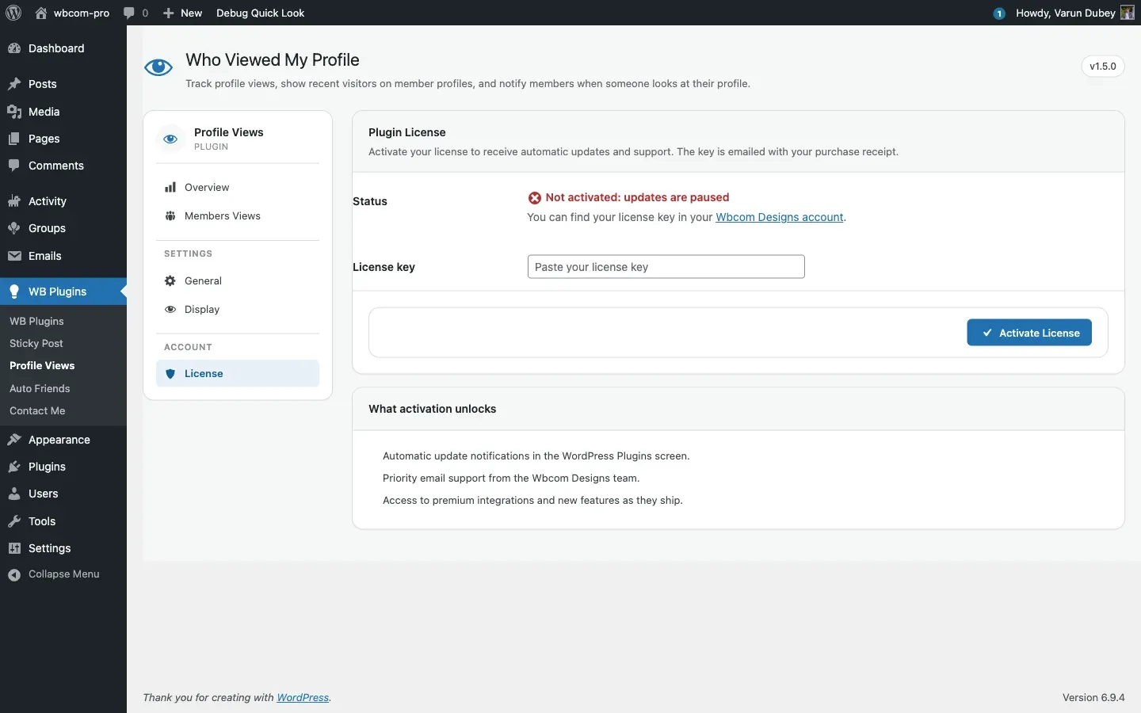Open the Activity menu item
This screenshot has width=1141, height=713.
point(63,201)
